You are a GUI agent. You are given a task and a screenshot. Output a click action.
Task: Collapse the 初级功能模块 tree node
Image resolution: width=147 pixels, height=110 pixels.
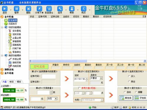pos(2,27)
